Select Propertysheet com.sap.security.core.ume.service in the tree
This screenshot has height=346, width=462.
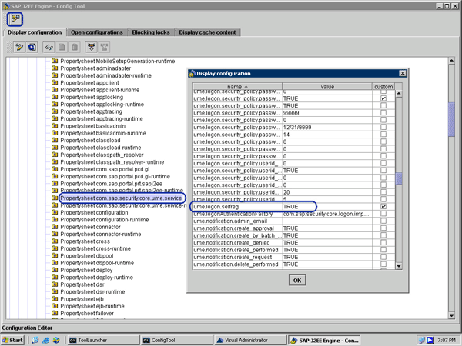click(x=121, y=198)
